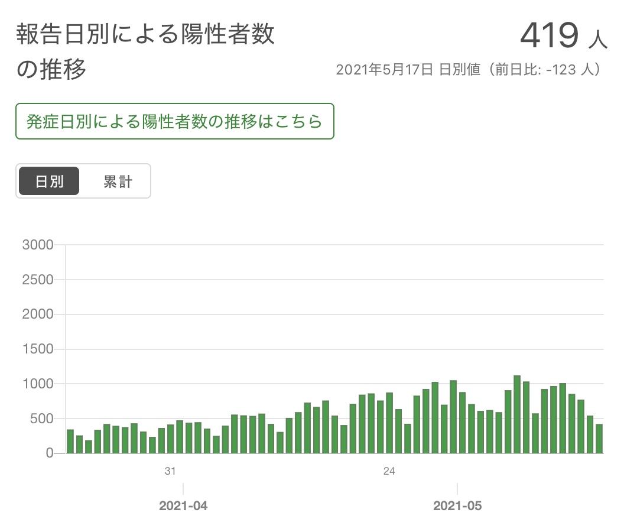Click the 1500 y-axis label
Viewport: 624px width, 519px height.
(x=38, y=349)
